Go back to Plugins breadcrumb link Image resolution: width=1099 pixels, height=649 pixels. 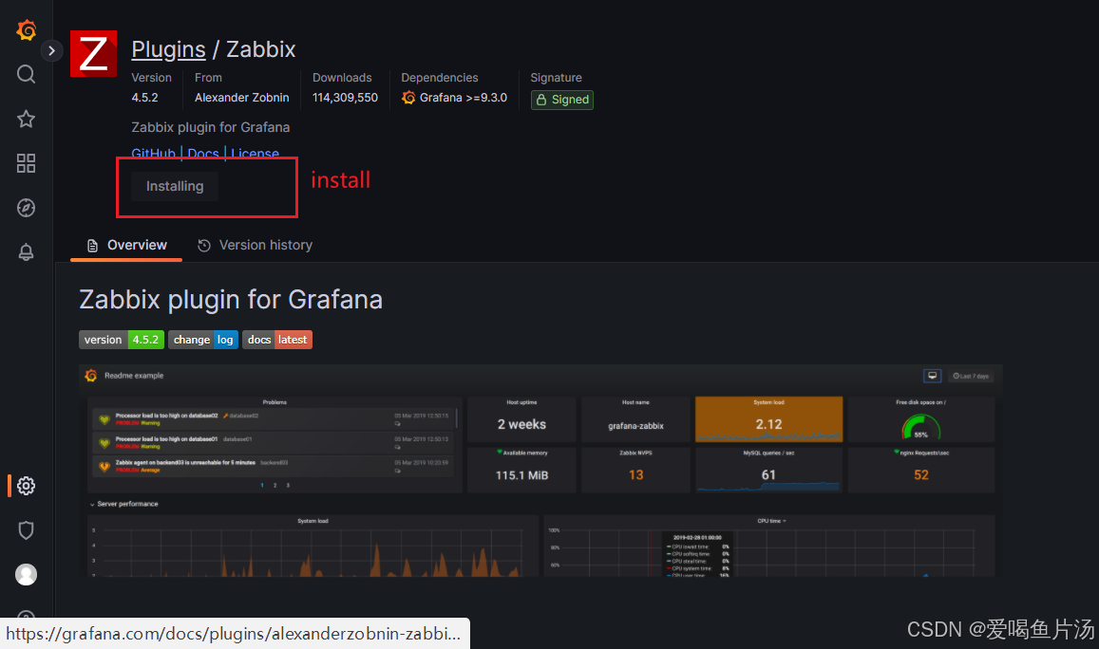168,49
